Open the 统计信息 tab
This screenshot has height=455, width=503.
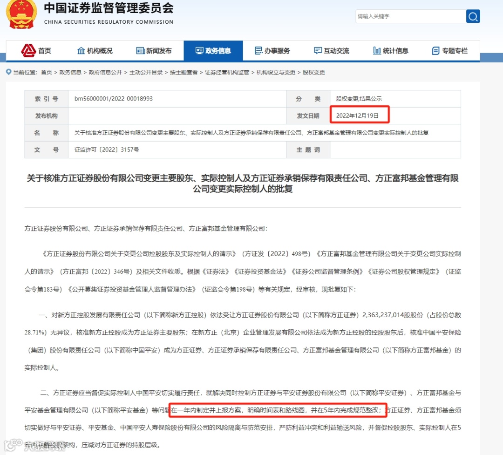[391, 51]
